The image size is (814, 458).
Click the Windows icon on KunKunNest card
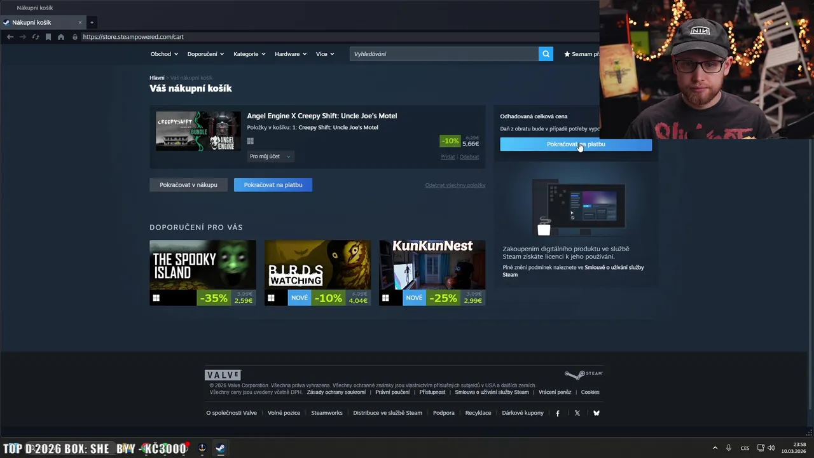pyautogui.click(x=385, y=298)
